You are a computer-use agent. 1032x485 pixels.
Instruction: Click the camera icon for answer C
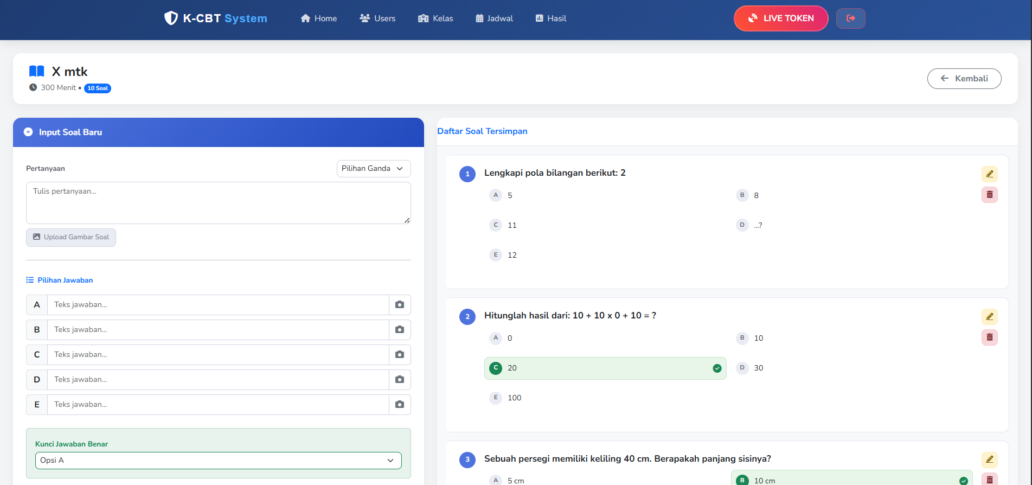[400, 355]
